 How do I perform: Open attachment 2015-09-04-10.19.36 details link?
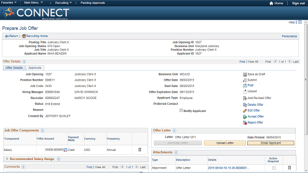[229, 168]
